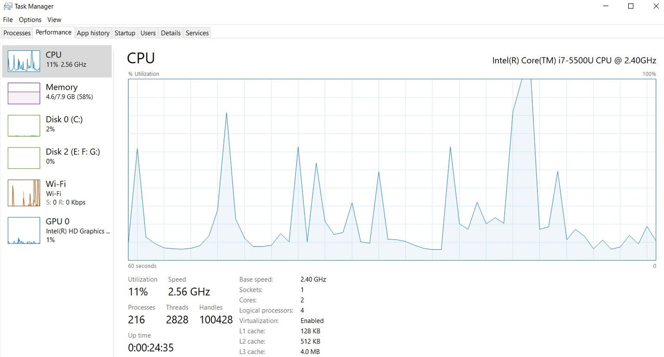Click the Processes count 216
The height and width of the screenshot is (357, 664).
[136, 320]
